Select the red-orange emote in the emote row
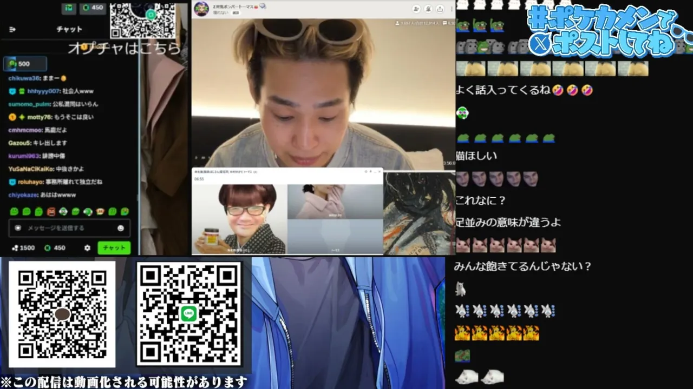The image size is (693, 389). pyautogui.click(x=51, y=211)
